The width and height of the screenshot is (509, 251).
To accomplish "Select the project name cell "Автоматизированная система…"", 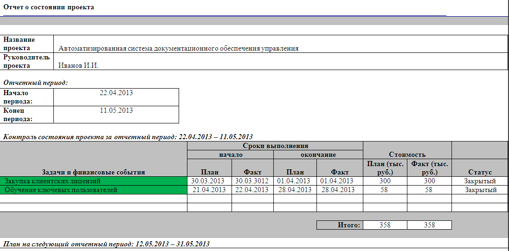I will click(179, 48).
